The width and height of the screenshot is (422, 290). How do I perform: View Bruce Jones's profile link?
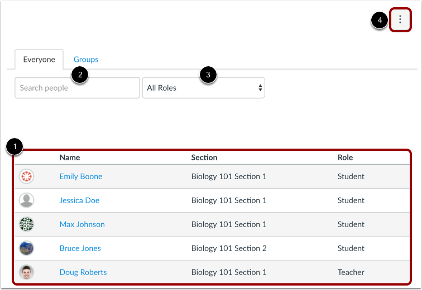80,248
